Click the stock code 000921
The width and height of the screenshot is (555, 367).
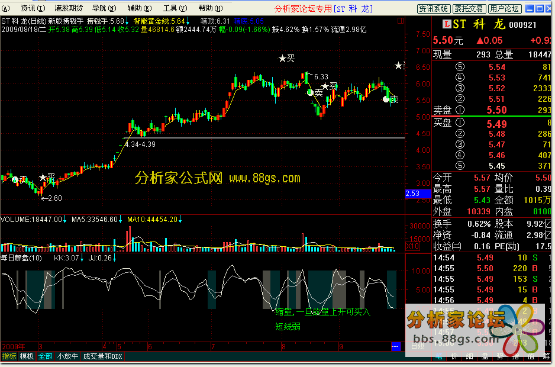pyautogui.click(x=522, y=25)
